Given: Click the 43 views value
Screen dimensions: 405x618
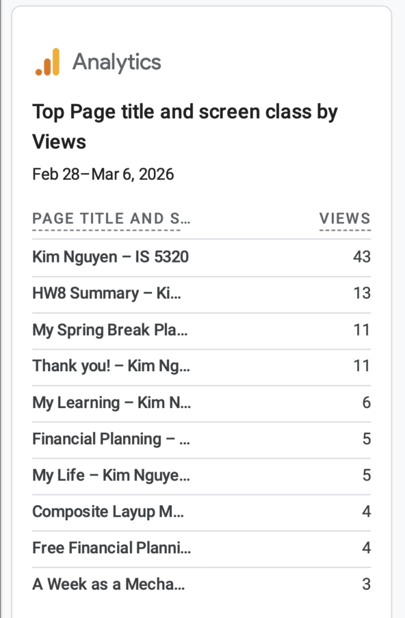Looking at the screenshot, I should (362, 257).
